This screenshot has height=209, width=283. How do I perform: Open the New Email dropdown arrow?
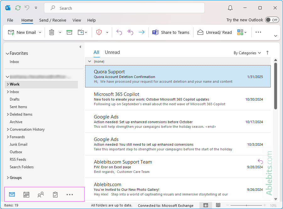coord(40,33)
